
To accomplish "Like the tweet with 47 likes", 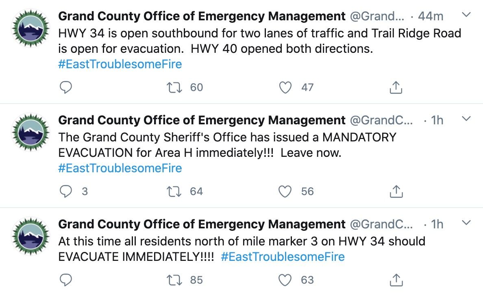I will [x=285, y=87].
